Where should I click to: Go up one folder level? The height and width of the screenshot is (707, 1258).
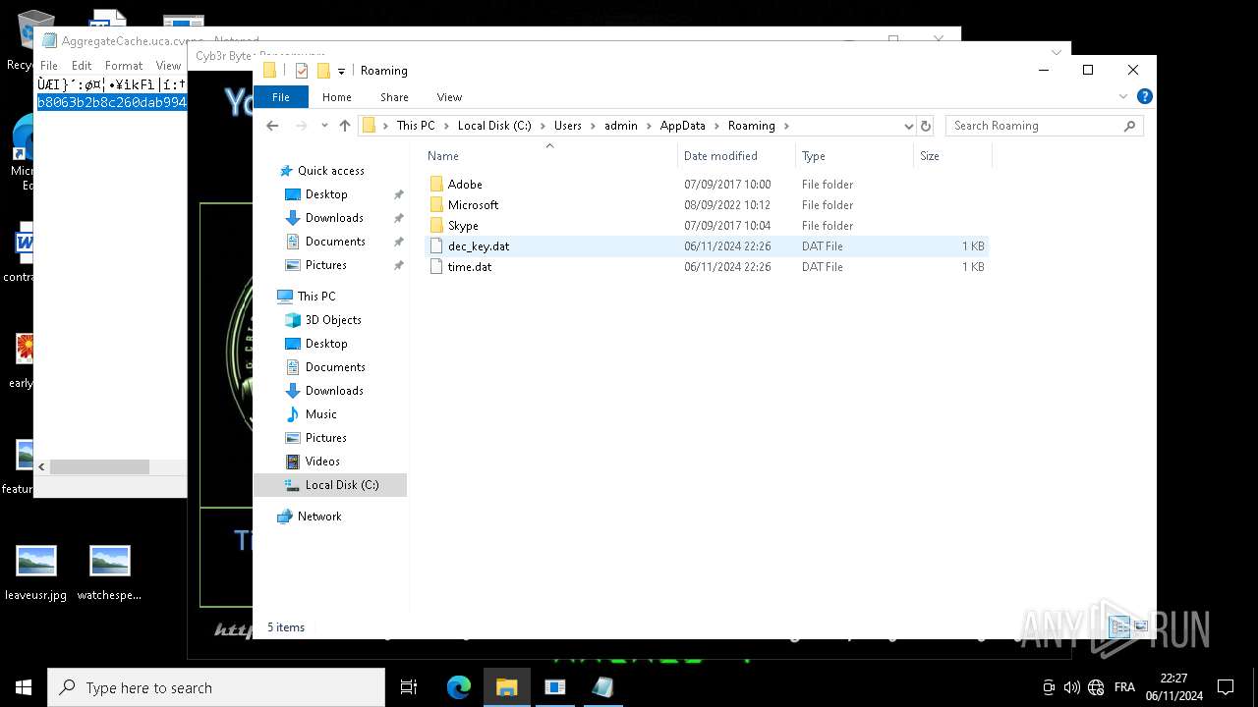345,126
